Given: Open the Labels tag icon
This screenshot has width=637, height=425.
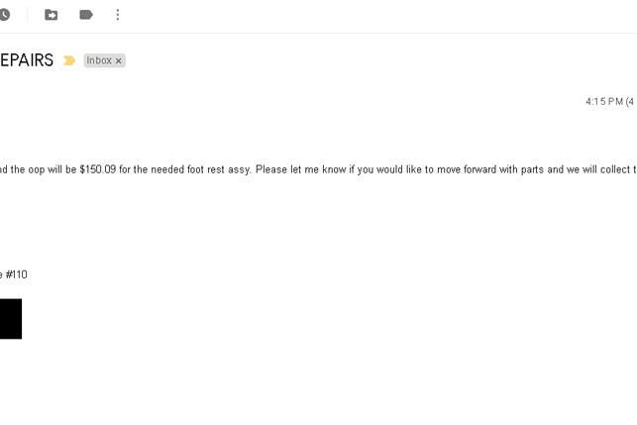Looking at the screenshot, I should pyautogui.click(x=86, y=15).
